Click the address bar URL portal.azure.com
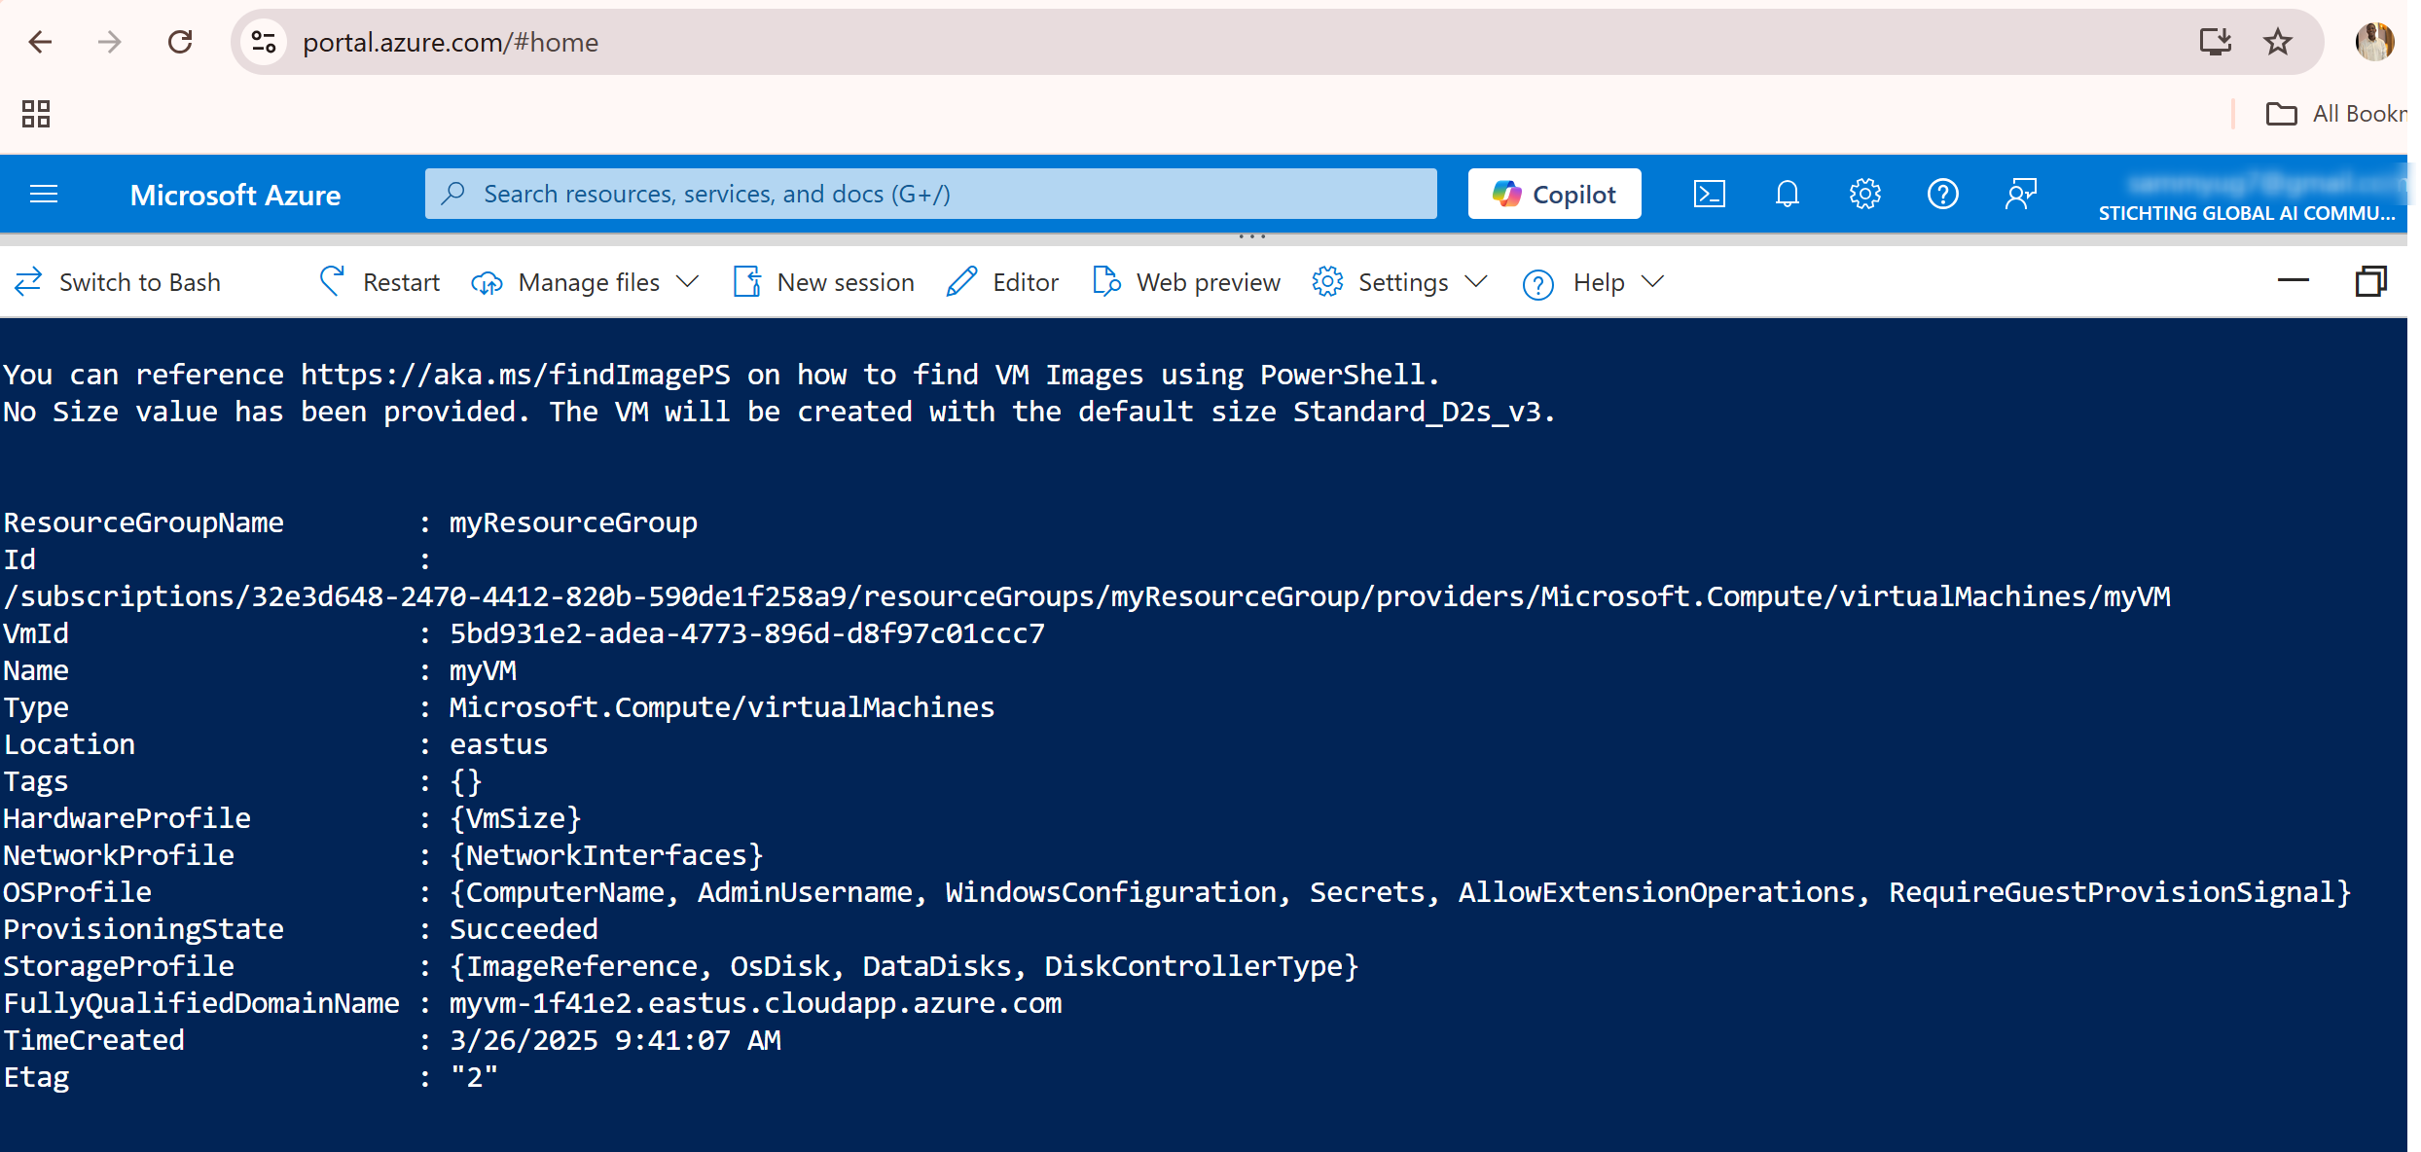 click(451, 43)
